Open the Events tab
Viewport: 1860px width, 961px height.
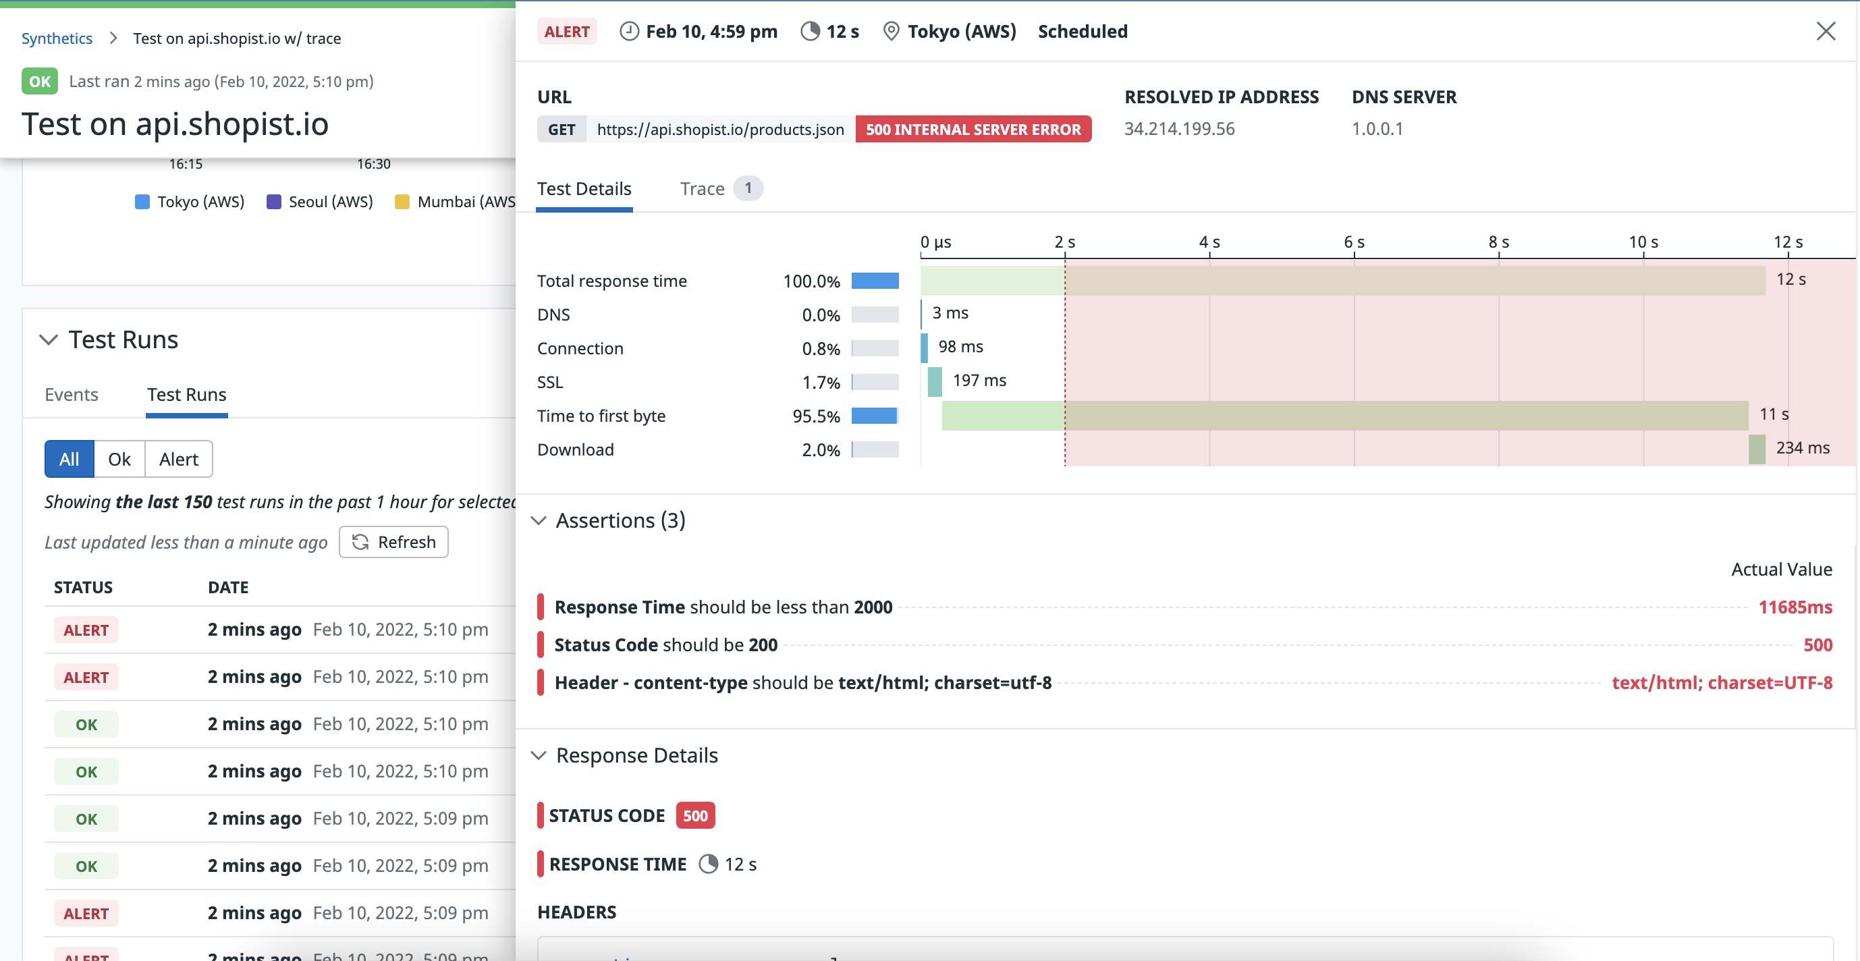point(71,394)
